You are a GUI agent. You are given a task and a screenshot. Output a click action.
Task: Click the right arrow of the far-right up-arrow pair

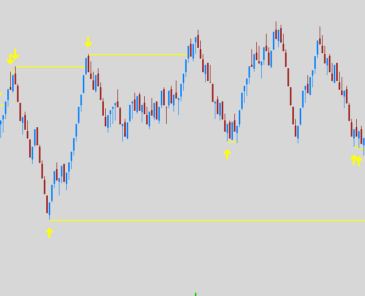(x=359, y=161)
